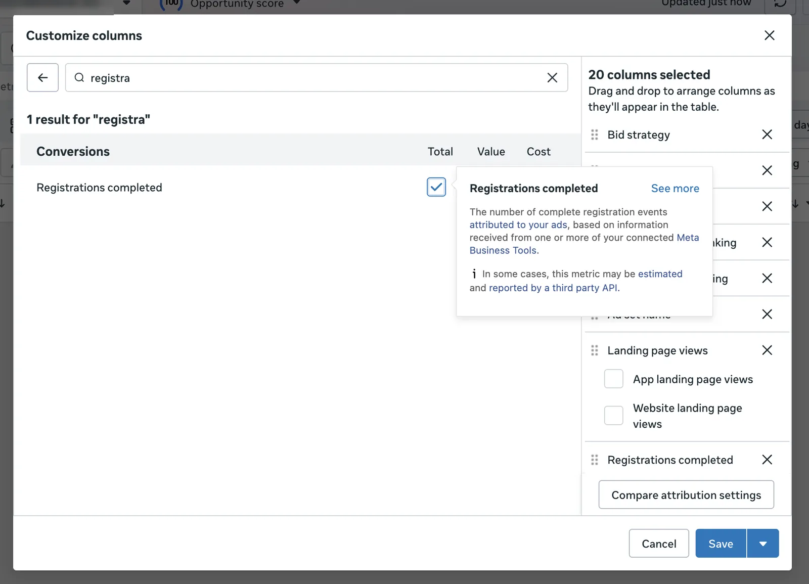Image resolution: width=809 pixels, height=584 pixels.
Task: Click Opportunity score in background window
Action: point(237,4)
